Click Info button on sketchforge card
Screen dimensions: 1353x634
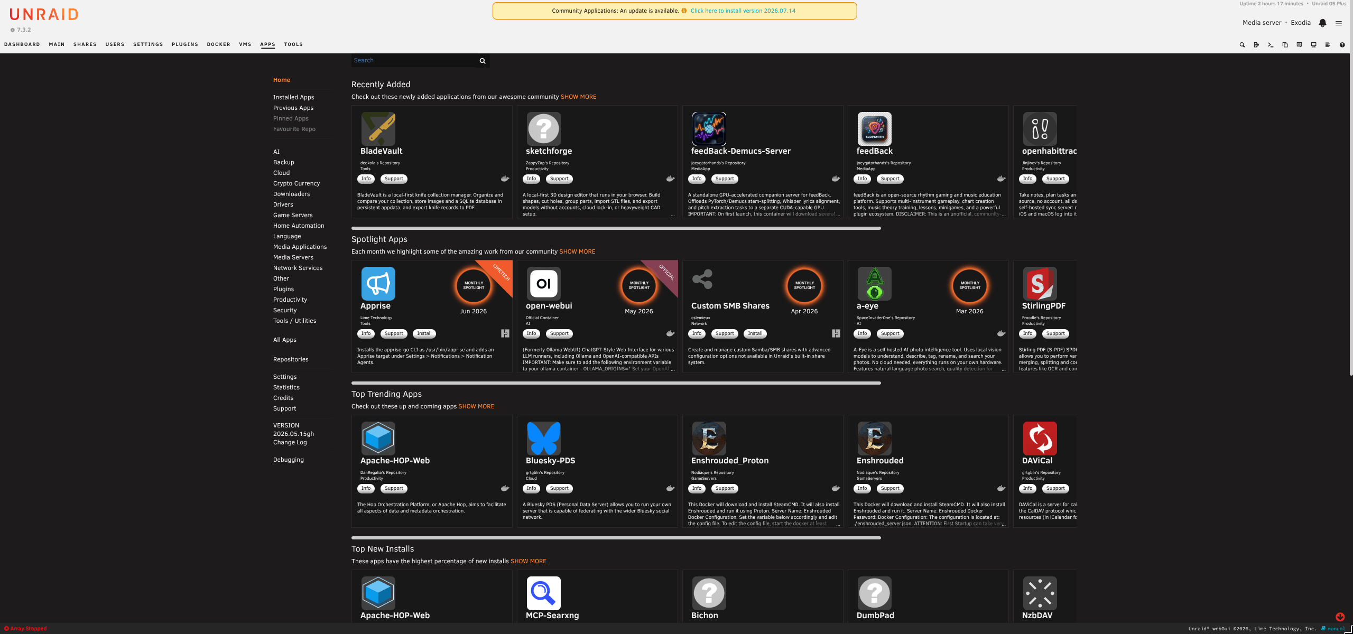point(531,179)
